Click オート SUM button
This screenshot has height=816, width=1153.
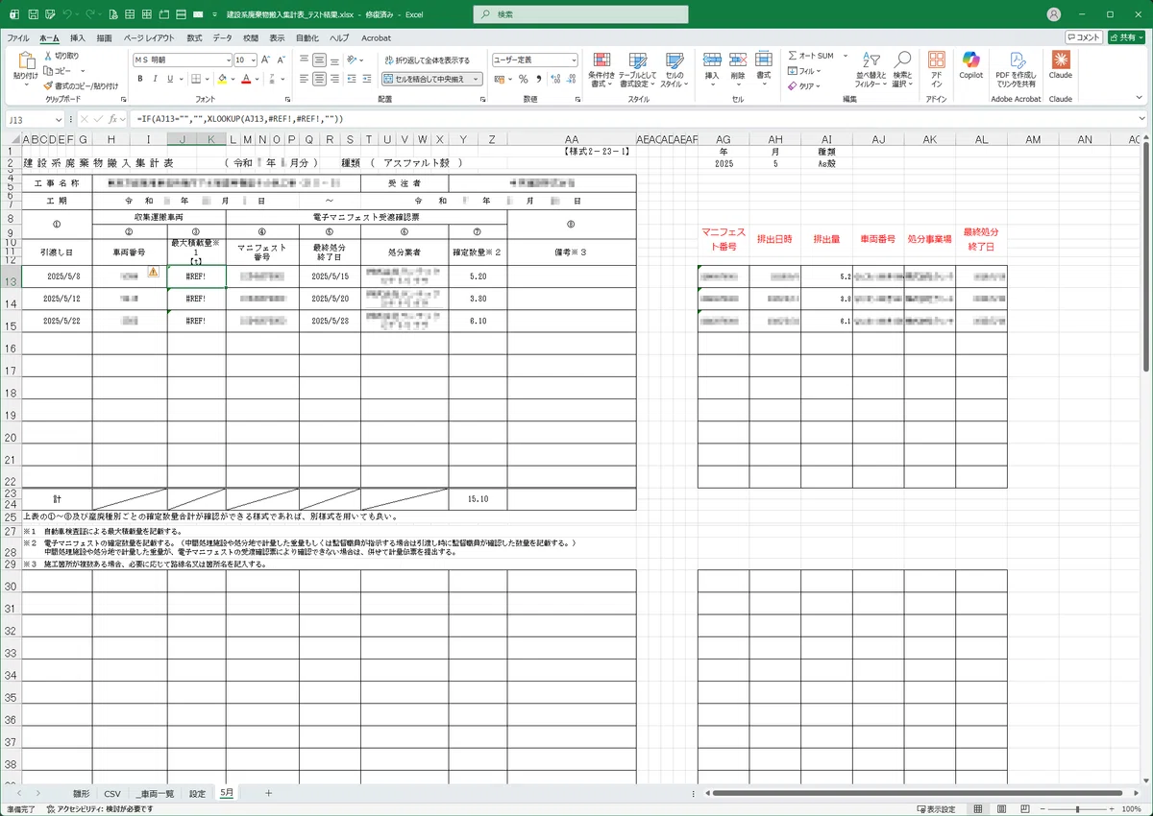pyautogui.click(x=811, y=56)
